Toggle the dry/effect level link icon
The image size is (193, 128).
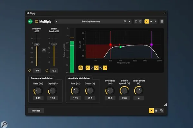point(44,50)
